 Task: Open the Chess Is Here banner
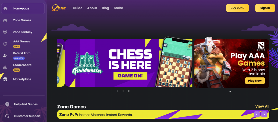(x=128, y=63)
